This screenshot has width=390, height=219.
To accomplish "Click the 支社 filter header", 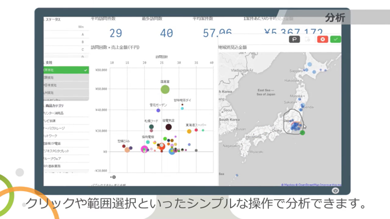I will 49,63.
